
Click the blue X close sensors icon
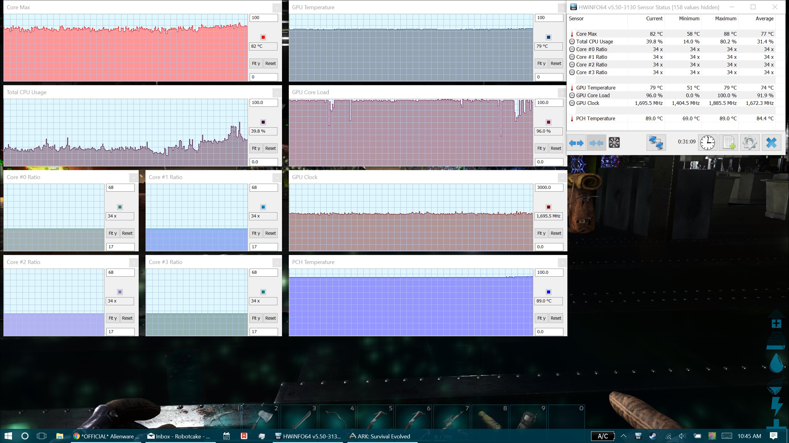tap(771, 143)
